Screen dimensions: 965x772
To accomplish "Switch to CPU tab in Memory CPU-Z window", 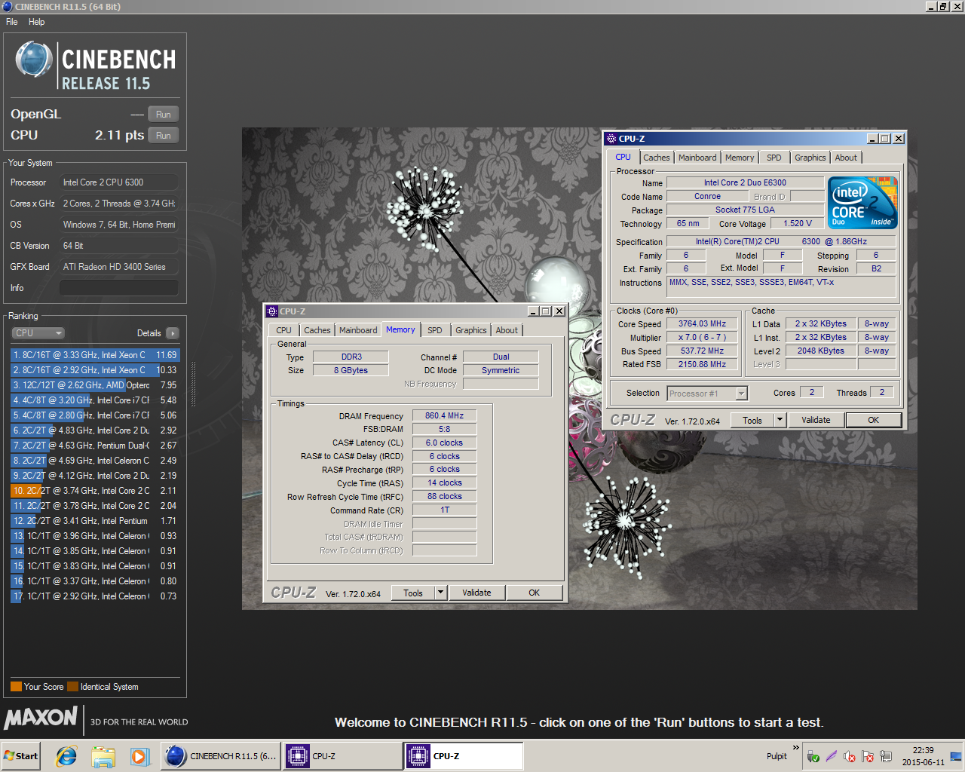I will [x=283, y=330].
